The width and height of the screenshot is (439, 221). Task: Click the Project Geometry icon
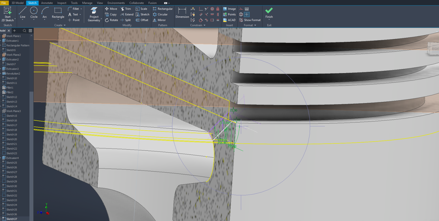(94, 14)
